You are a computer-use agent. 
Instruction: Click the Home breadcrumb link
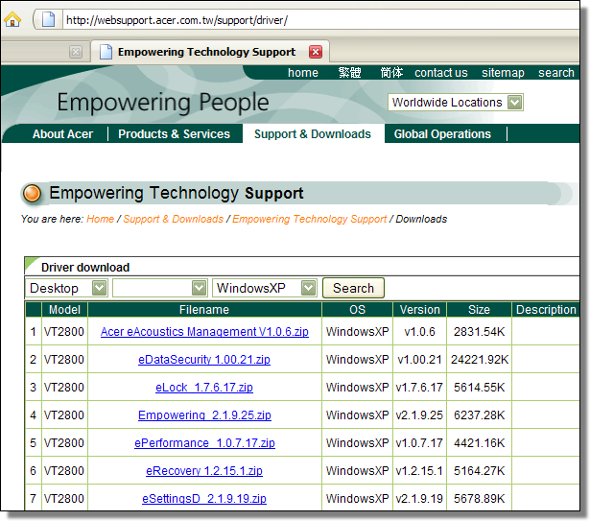(x=100, y=219)
